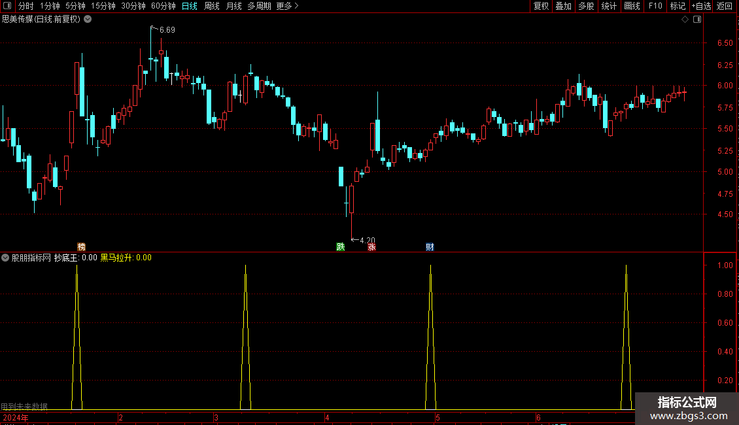
Task: Switch to the 周线 weekly chart
Action: pyautogui.click(x=212, y=6)
